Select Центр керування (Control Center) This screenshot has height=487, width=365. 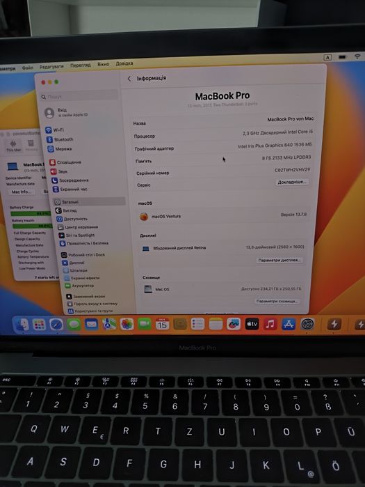(78, 227)
